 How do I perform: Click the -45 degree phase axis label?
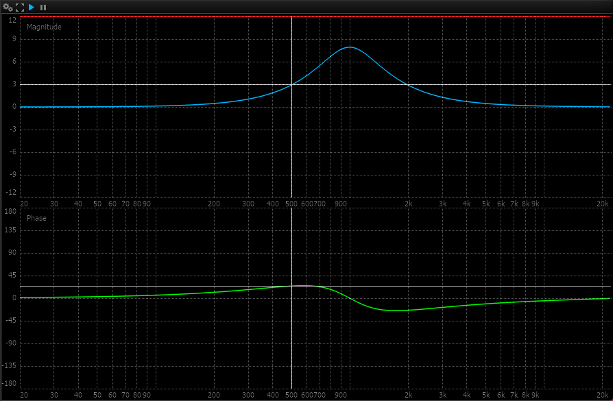pyautogui.click(x=10, y=321)
